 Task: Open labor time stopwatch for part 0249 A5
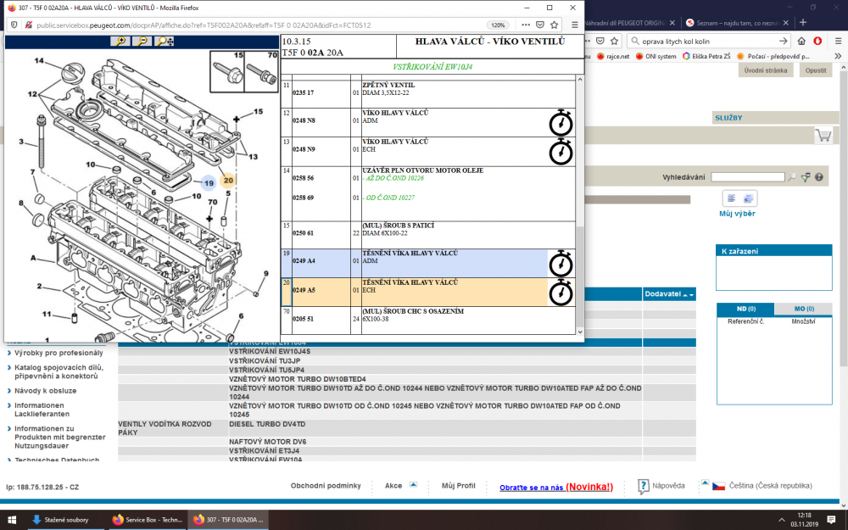pos(561,292)
